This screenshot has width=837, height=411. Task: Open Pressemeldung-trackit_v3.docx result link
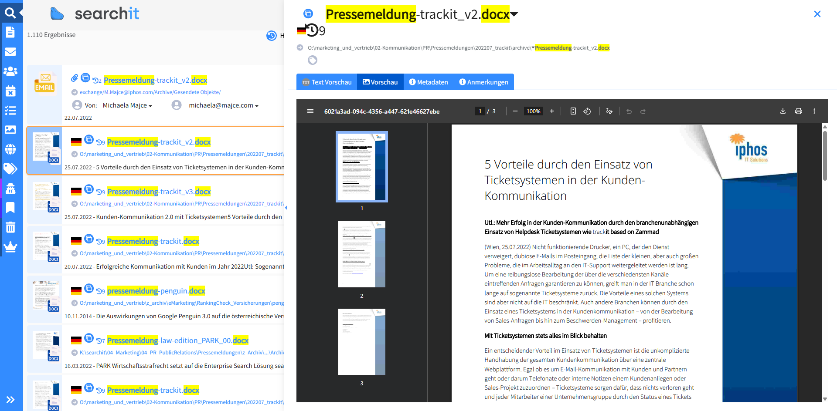[x=159, y=192]
